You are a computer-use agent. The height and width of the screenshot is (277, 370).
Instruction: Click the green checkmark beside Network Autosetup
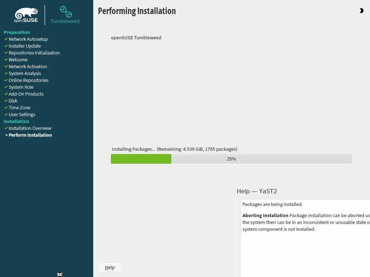(x=6, y=39)
